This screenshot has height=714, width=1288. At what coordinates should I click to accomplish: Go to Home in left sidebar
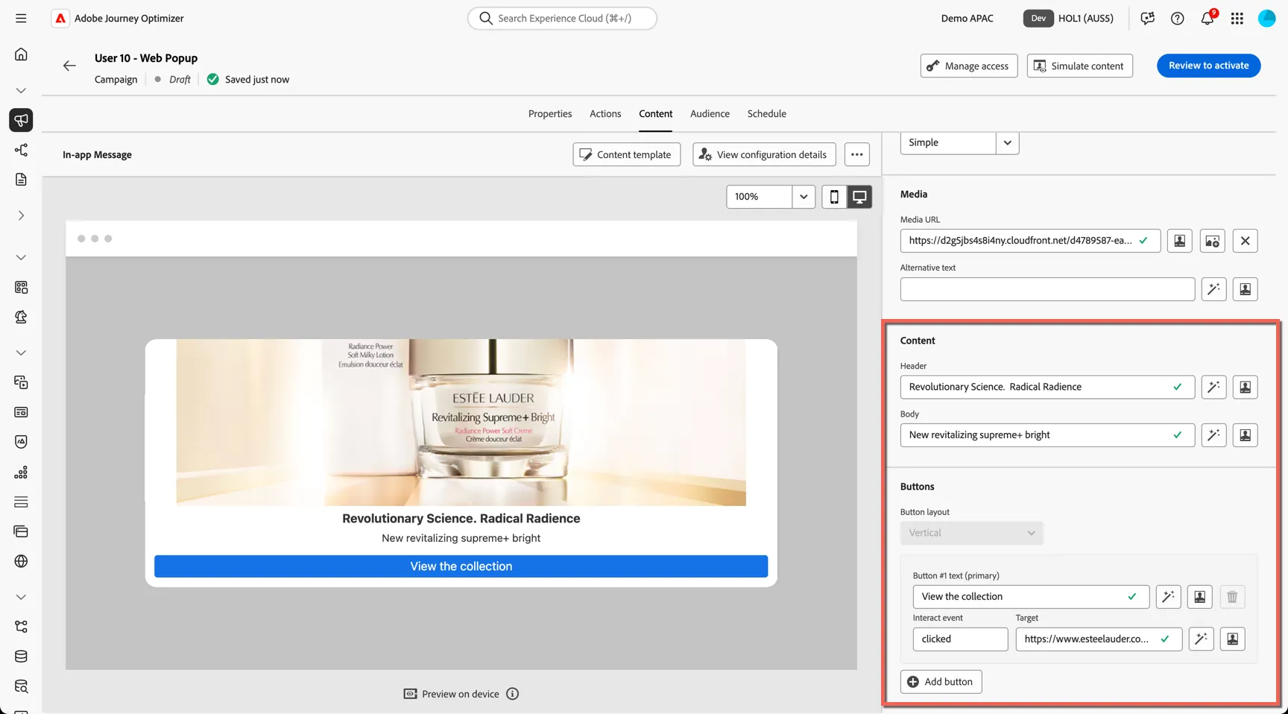(x=21, y=54)
